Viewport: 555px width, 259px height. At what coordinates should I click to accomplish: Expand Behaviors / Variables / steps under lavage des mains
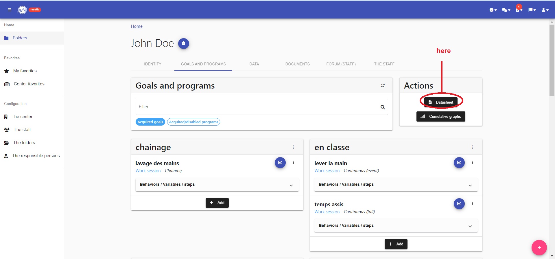click(x=217, y=185)
